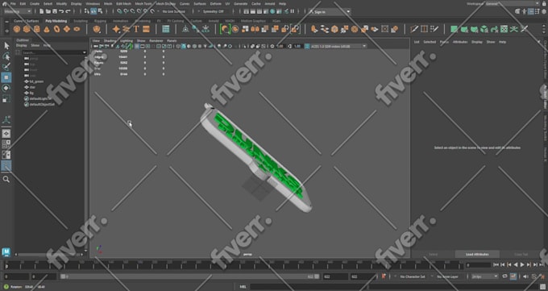Jump to the start of playback range
This screenshot has width=548, height=291.
pos(496,265)
